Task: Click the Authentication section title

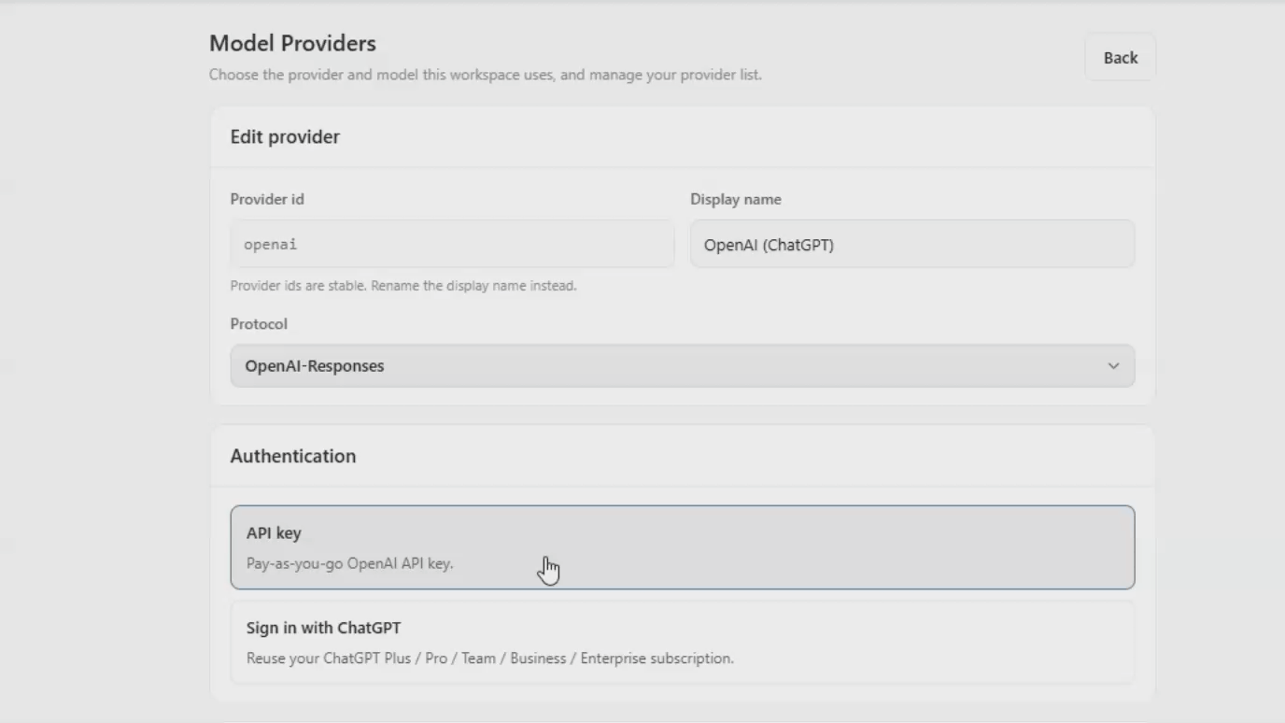Action: (293, 456)
